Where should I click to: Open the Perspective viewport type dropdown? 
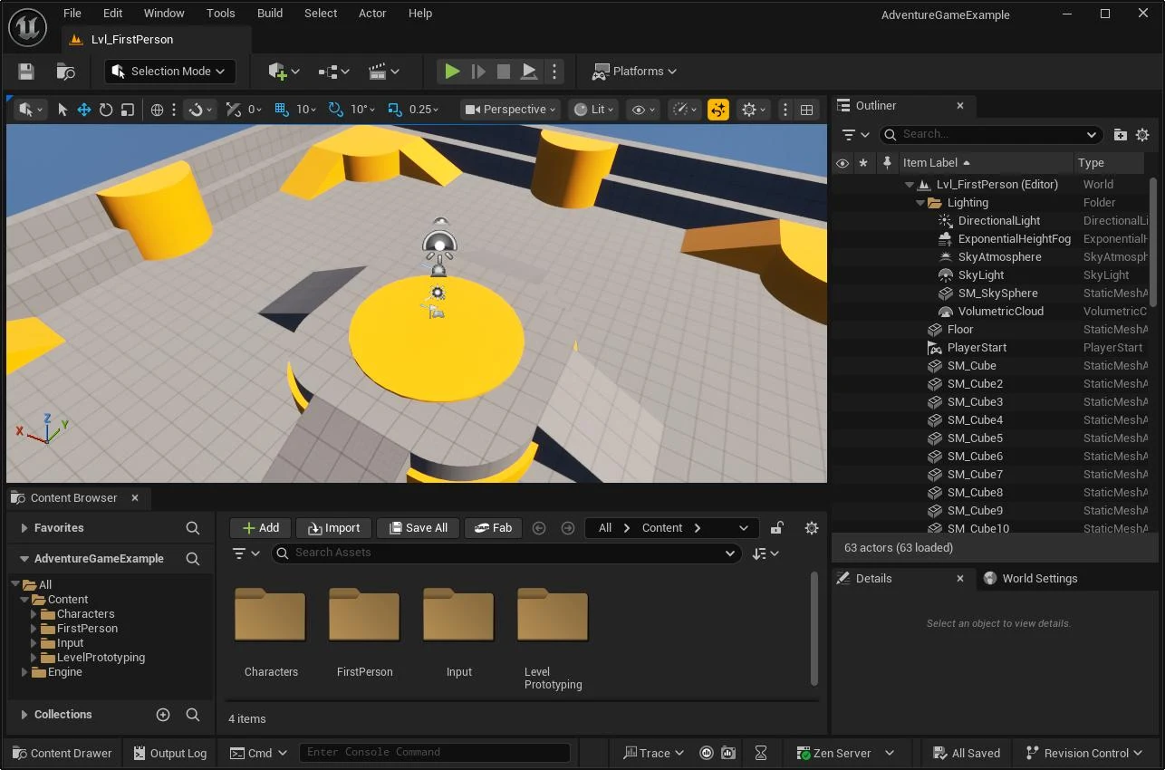click(510, 110)
